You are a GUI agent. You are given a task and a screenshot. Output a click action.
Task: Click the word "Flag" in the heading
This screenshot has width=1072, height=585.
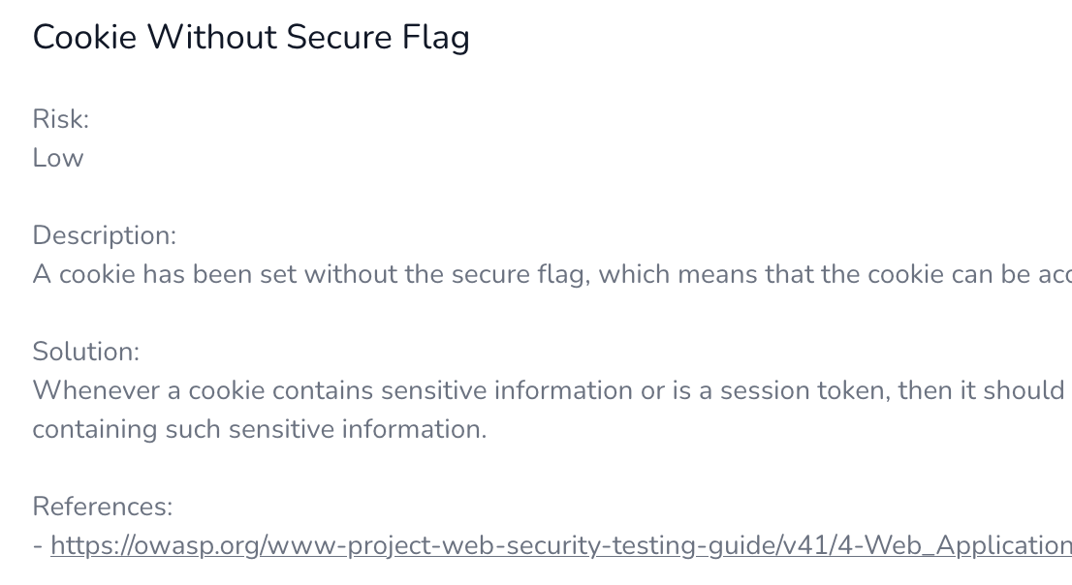pos(435,38)
